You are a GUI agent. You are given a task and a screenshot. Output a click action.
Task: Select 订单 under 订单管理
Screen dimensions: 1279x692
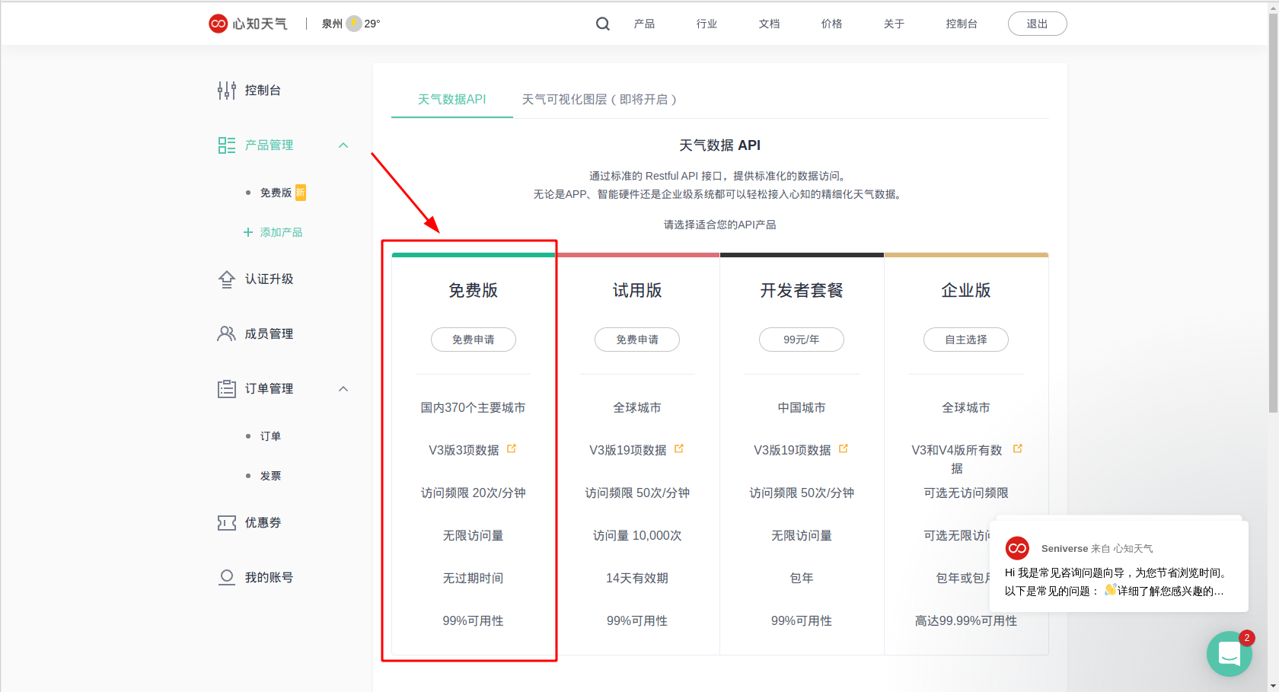click(271, 435)
